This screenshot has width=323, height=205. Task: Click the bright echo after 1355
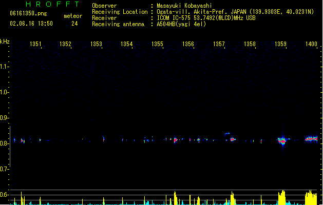tap(175, 140)
